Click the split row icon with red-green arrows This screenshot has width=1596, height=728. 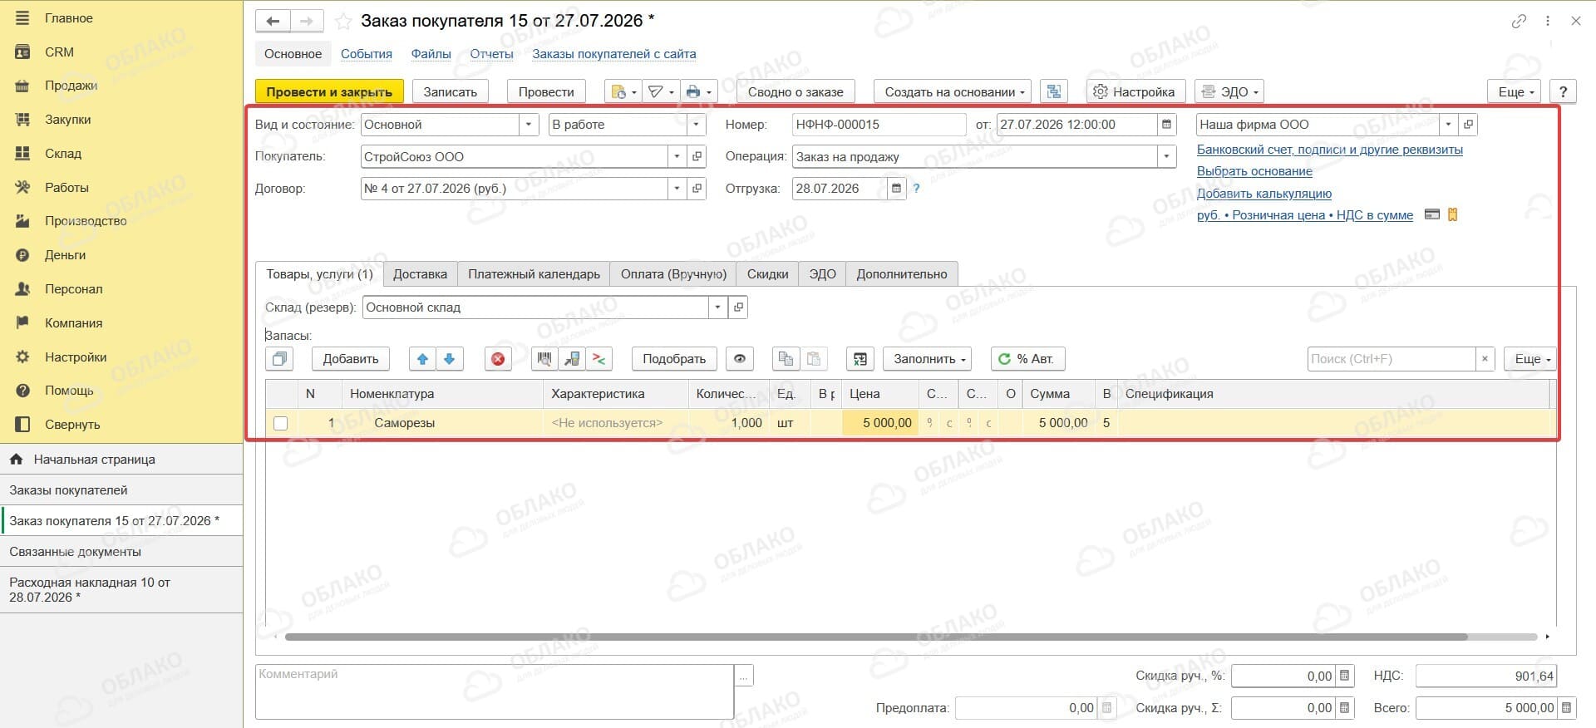pos(598,359)
